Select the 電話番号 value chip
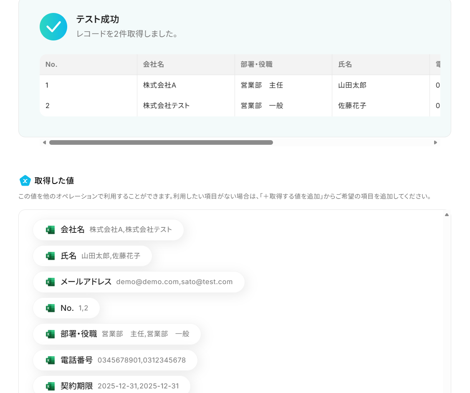Viewport: 470px width, 393px height. pos(115,360)
